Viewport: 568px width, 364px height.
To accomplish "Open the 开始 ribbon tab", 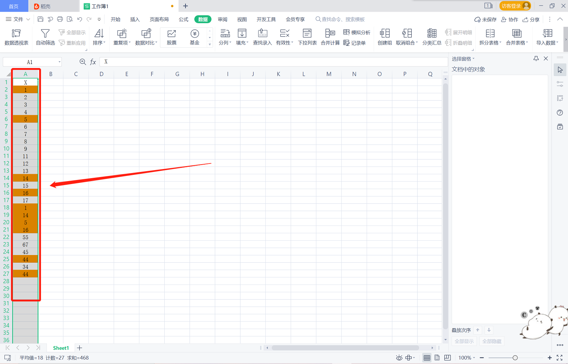I will click(116, 19).
